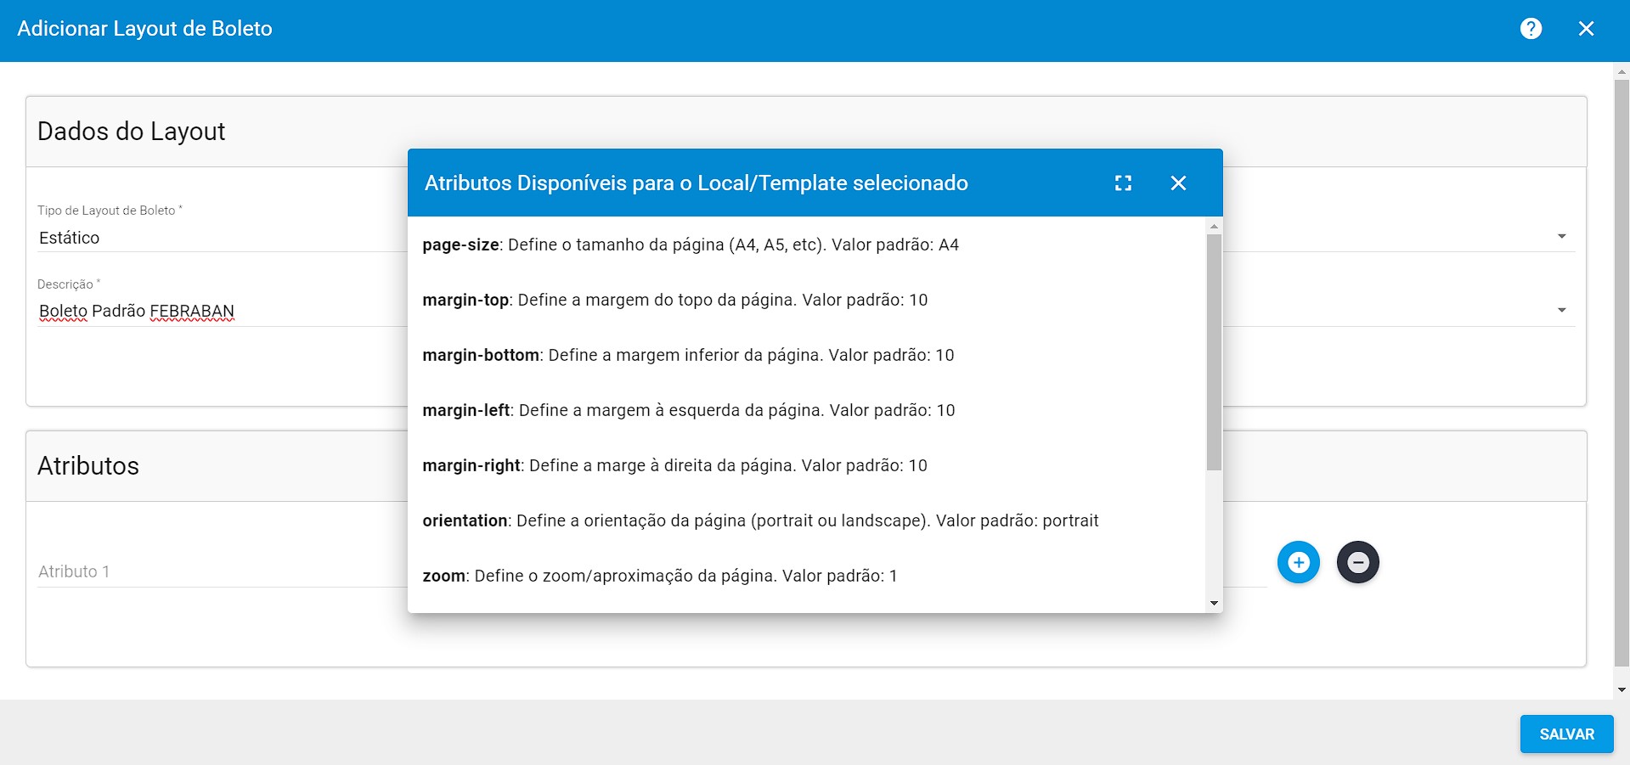Screen dimensions: 1630x765
Task: Click the margin-bottom attribute description
Action: point(688,355)
